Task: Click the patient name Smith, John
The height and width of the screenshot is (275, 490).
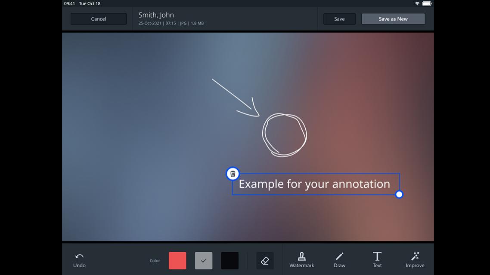Action: point(156,15)
